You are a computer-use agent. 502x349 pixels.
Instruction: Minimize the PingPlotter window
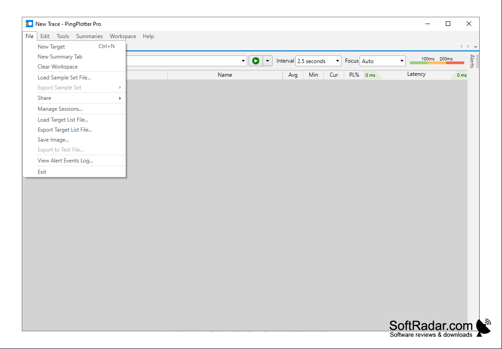(x=428, y=24)
